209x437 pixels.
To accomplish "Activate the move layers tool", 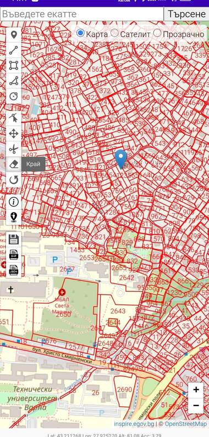I will coord(14,134).
